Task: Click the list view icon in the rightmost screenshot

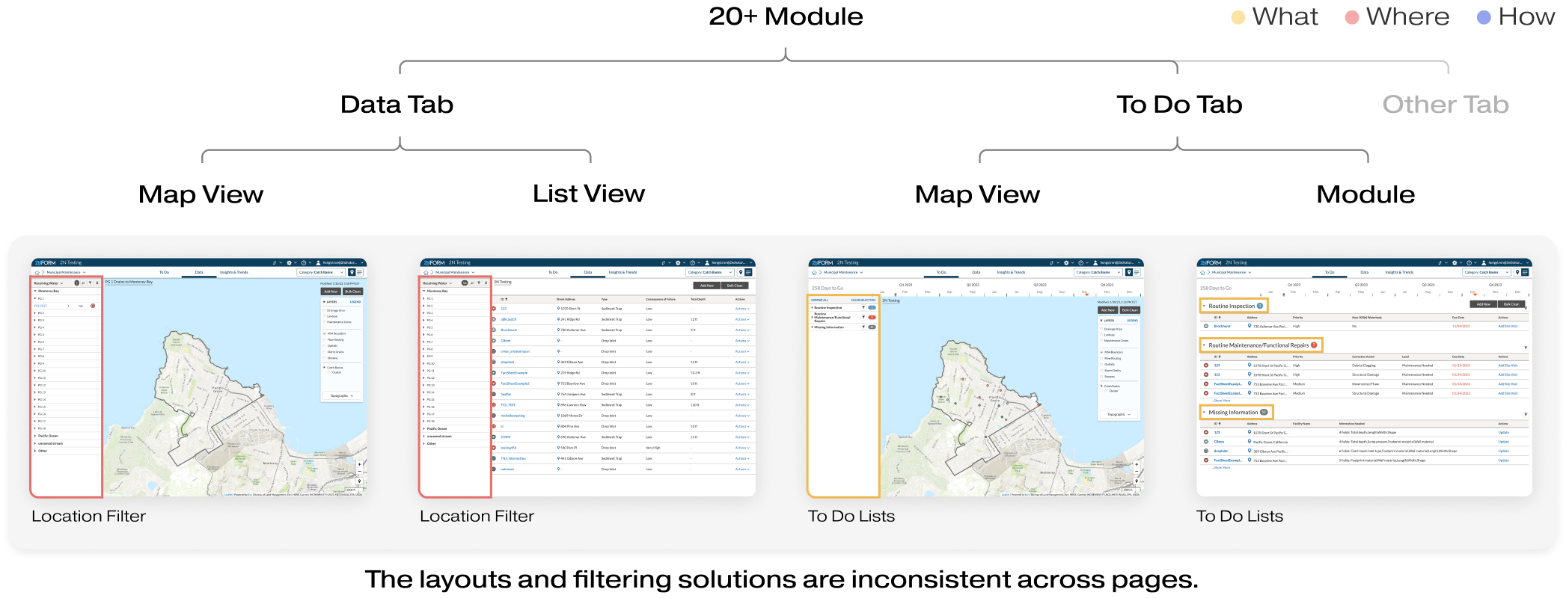Action: (1525, 273)
